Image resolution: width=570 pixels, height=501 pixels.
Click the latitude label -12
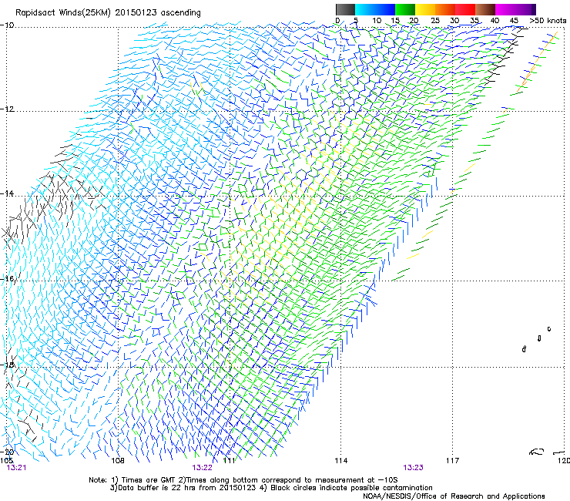(7, 109)
